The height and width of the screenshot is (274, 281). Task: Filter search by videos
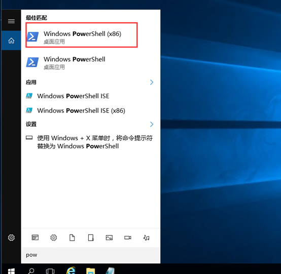click(128, 238)
